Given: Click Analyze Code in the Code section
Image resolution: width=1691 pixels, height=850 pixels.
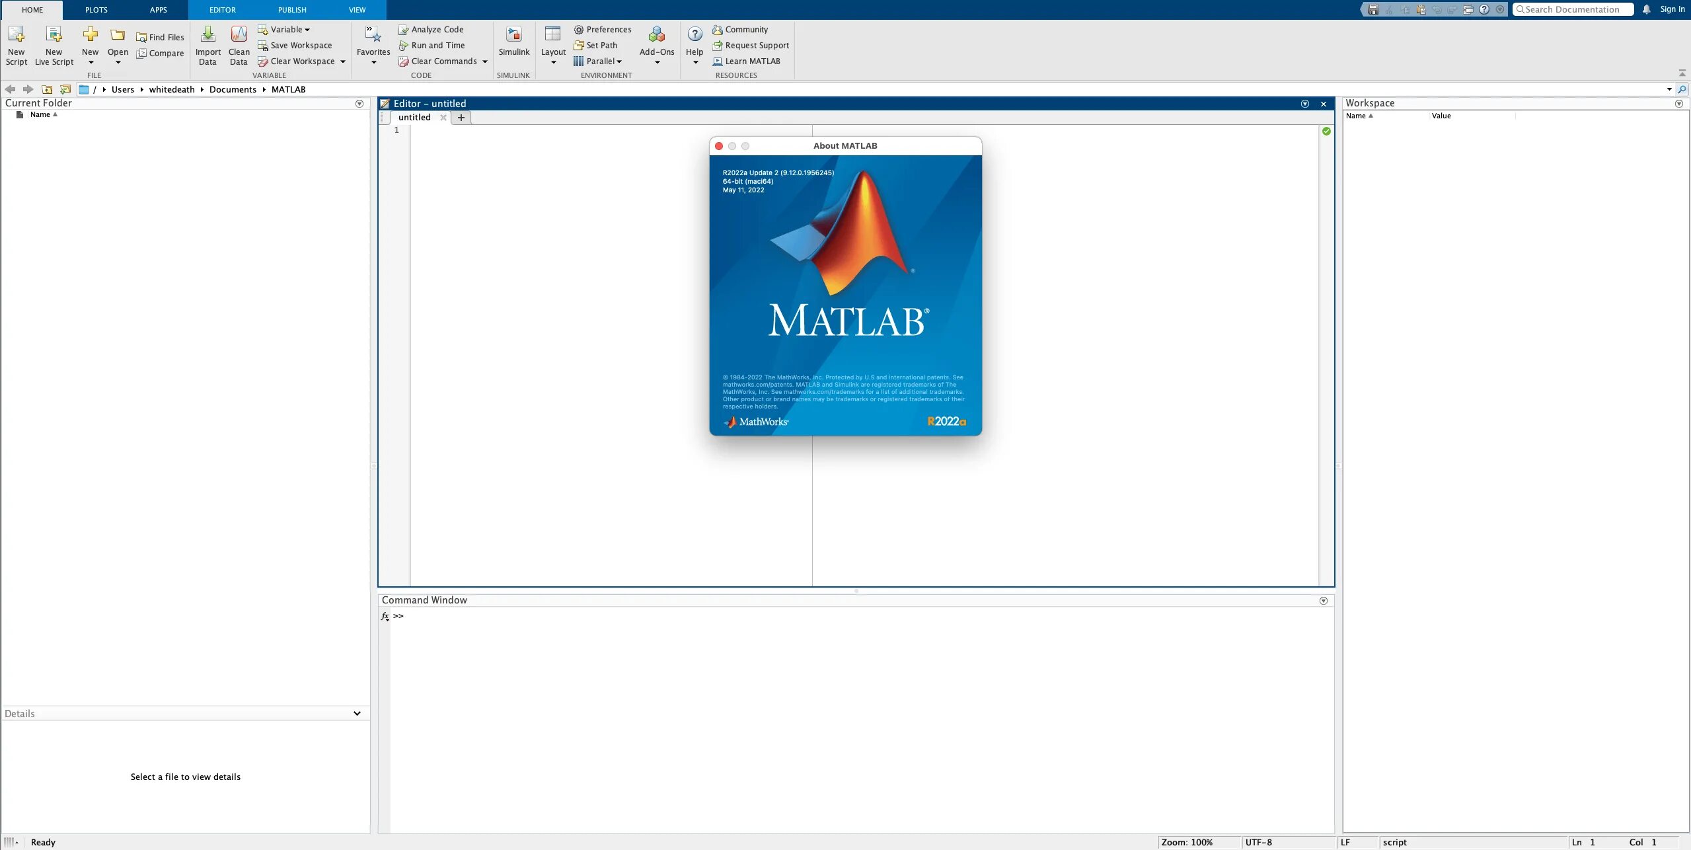Looking at the screenshot, I should tap(437, 30).
